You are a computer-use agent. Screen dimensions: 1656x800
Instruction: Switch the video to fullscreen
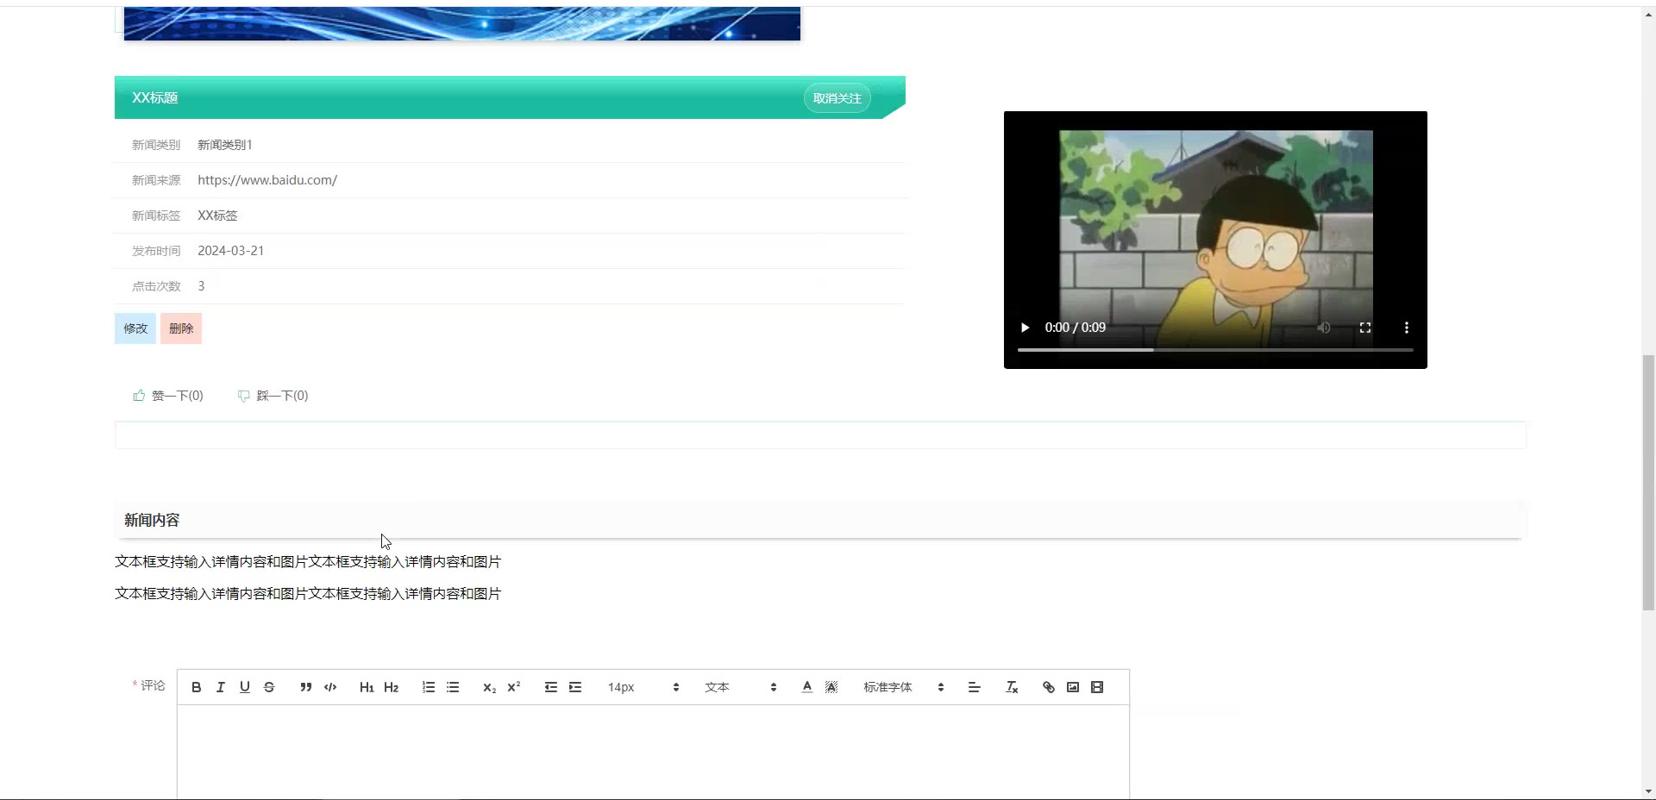point(1365,328)
